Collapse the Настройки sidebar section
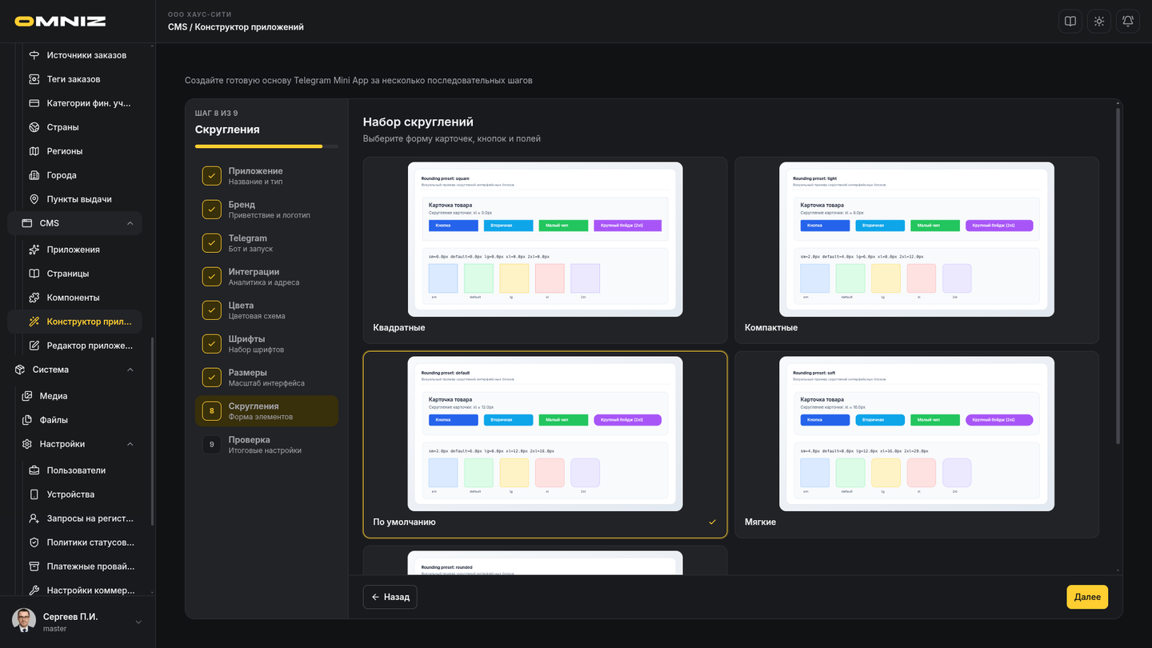The width and height of the screenshot is (1152, 648). pos(130,444)
